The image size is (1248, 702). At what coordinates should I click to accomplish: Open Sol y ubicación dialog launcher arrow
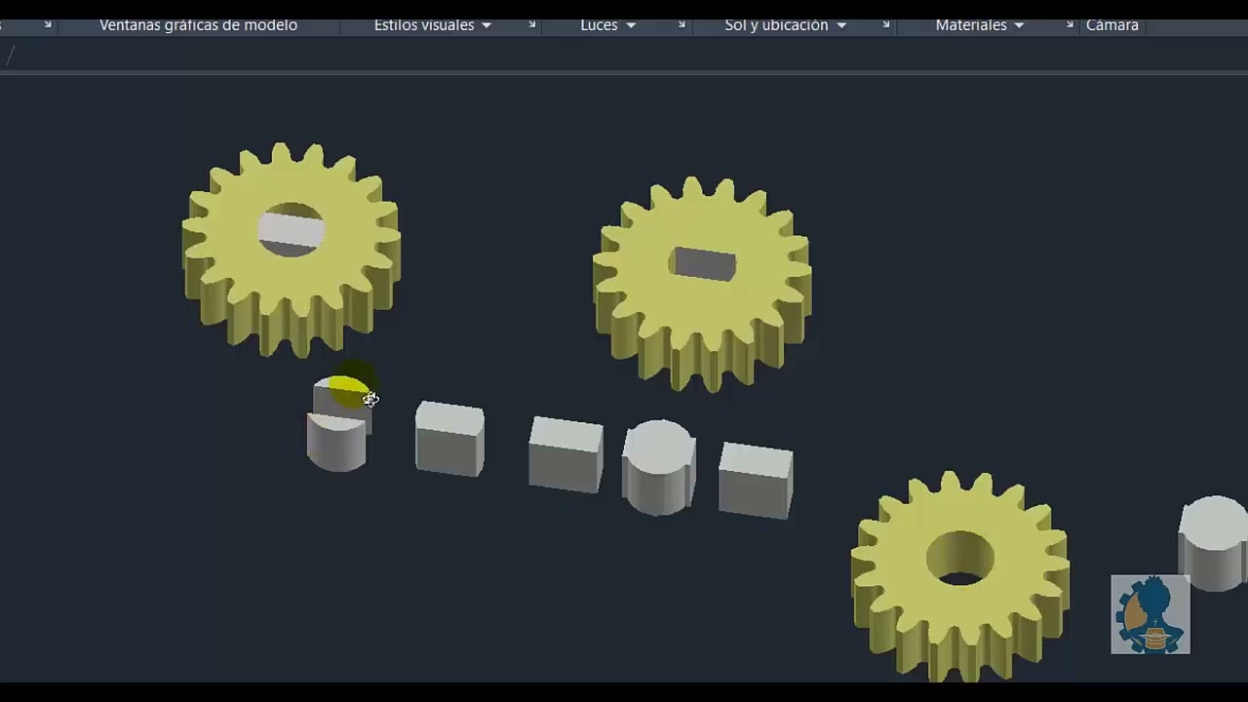(x=886, y=24)
